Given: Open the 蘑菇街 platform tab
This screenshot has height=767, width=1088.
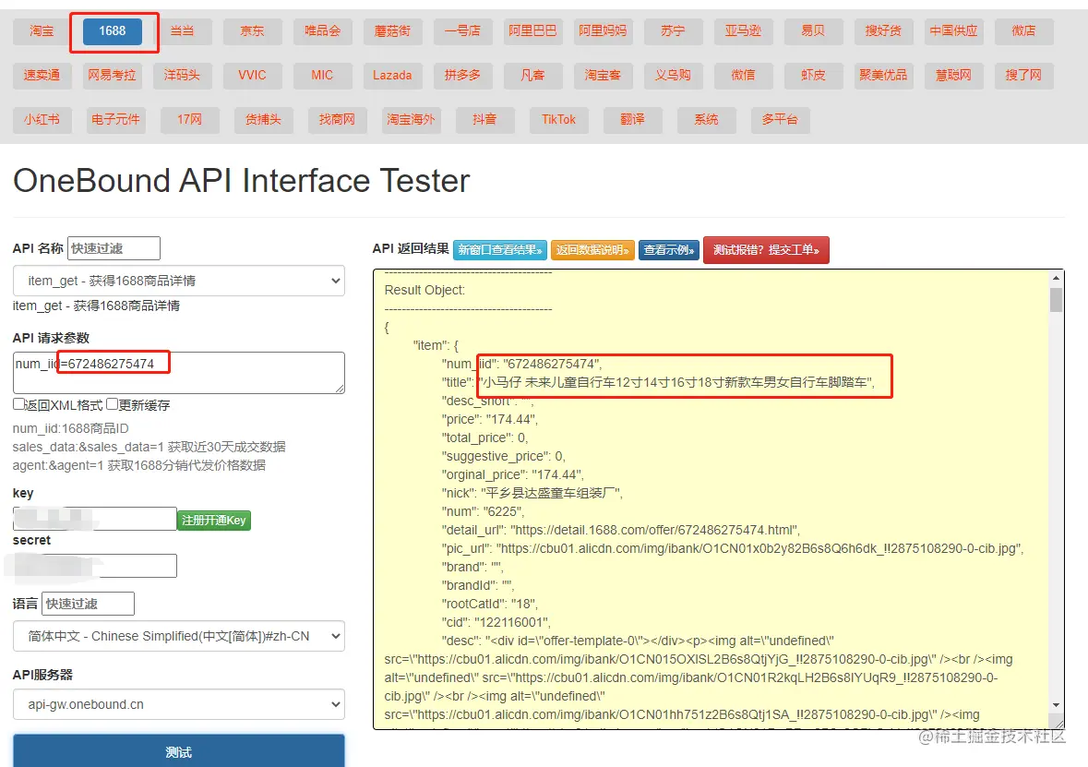Looking at the screenshot, I should click(393, 31).
